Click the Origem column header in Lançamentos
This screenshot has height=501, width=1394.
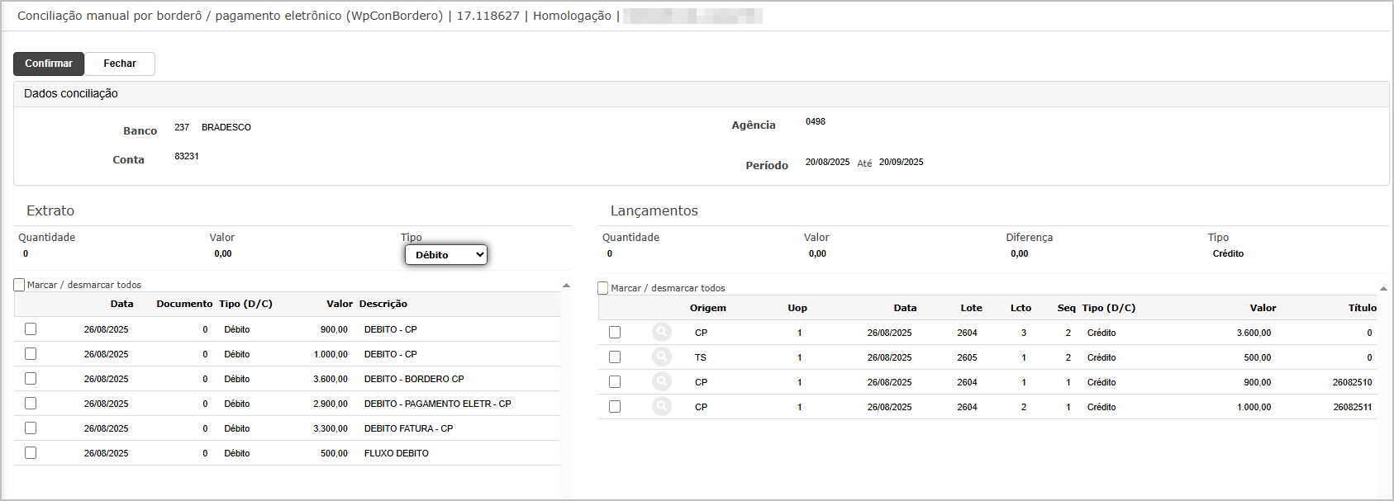pos(708,308)
